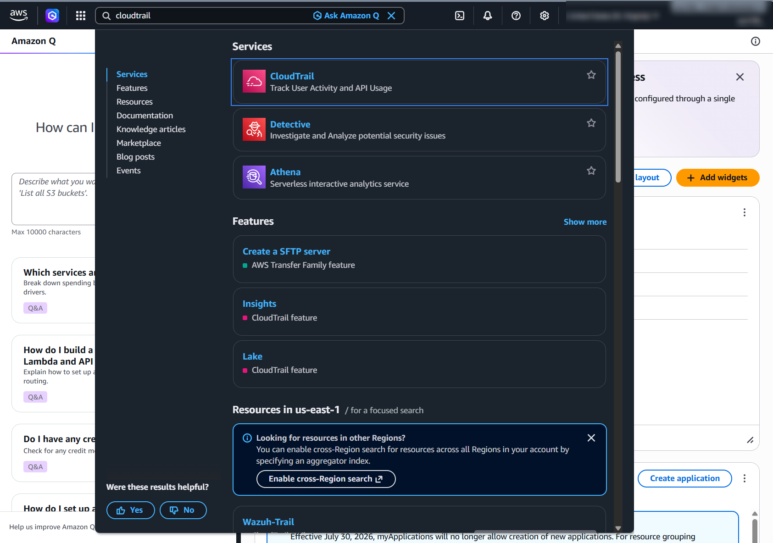Click Ask Amazon Q in search bar
The height and width of the screenshot is (543, 773).
tap(346, 16)
